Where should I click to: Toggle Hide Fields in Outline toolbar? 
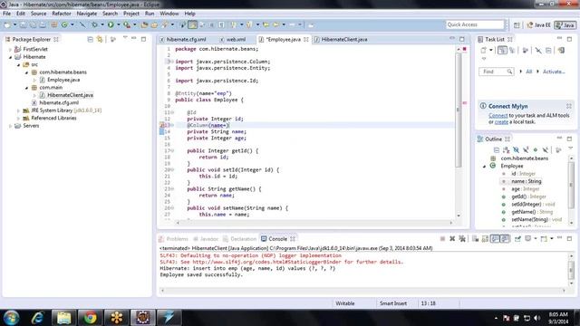point(516,149)
